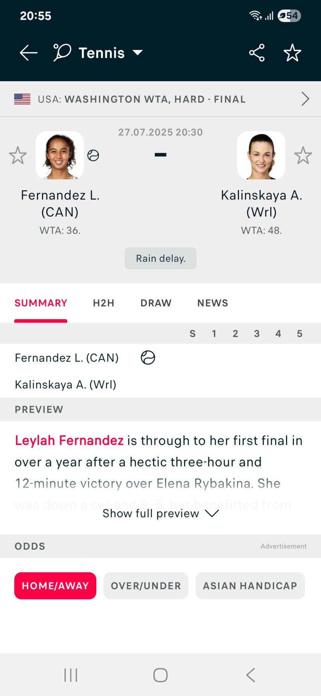Favorite this match with header star
The height and width of the screenshot is (696, 321).
pyautogui.click(x=292, y=53)
